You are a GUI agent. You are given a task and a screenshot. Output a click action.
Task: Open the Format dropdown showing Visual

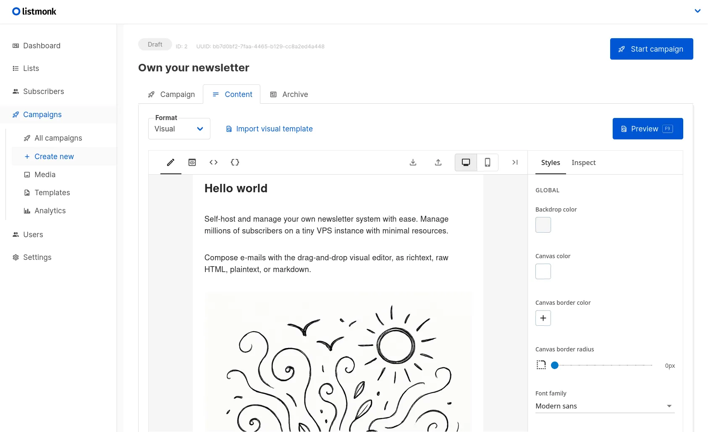click(x=178, y=128)
